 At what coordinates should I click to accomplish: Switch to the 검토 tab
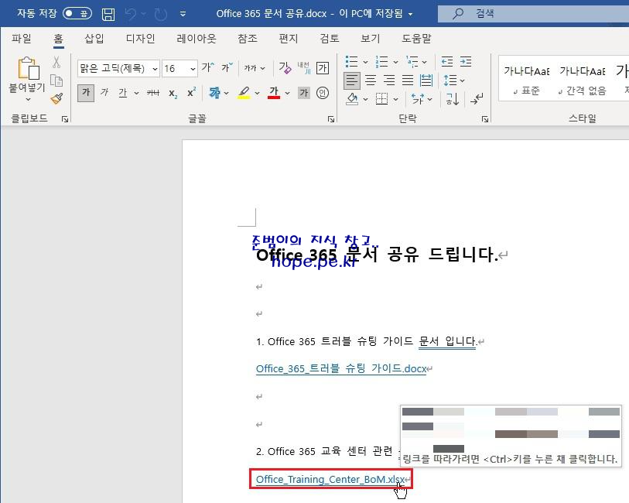pyautogui.click(x=330, y=39)
